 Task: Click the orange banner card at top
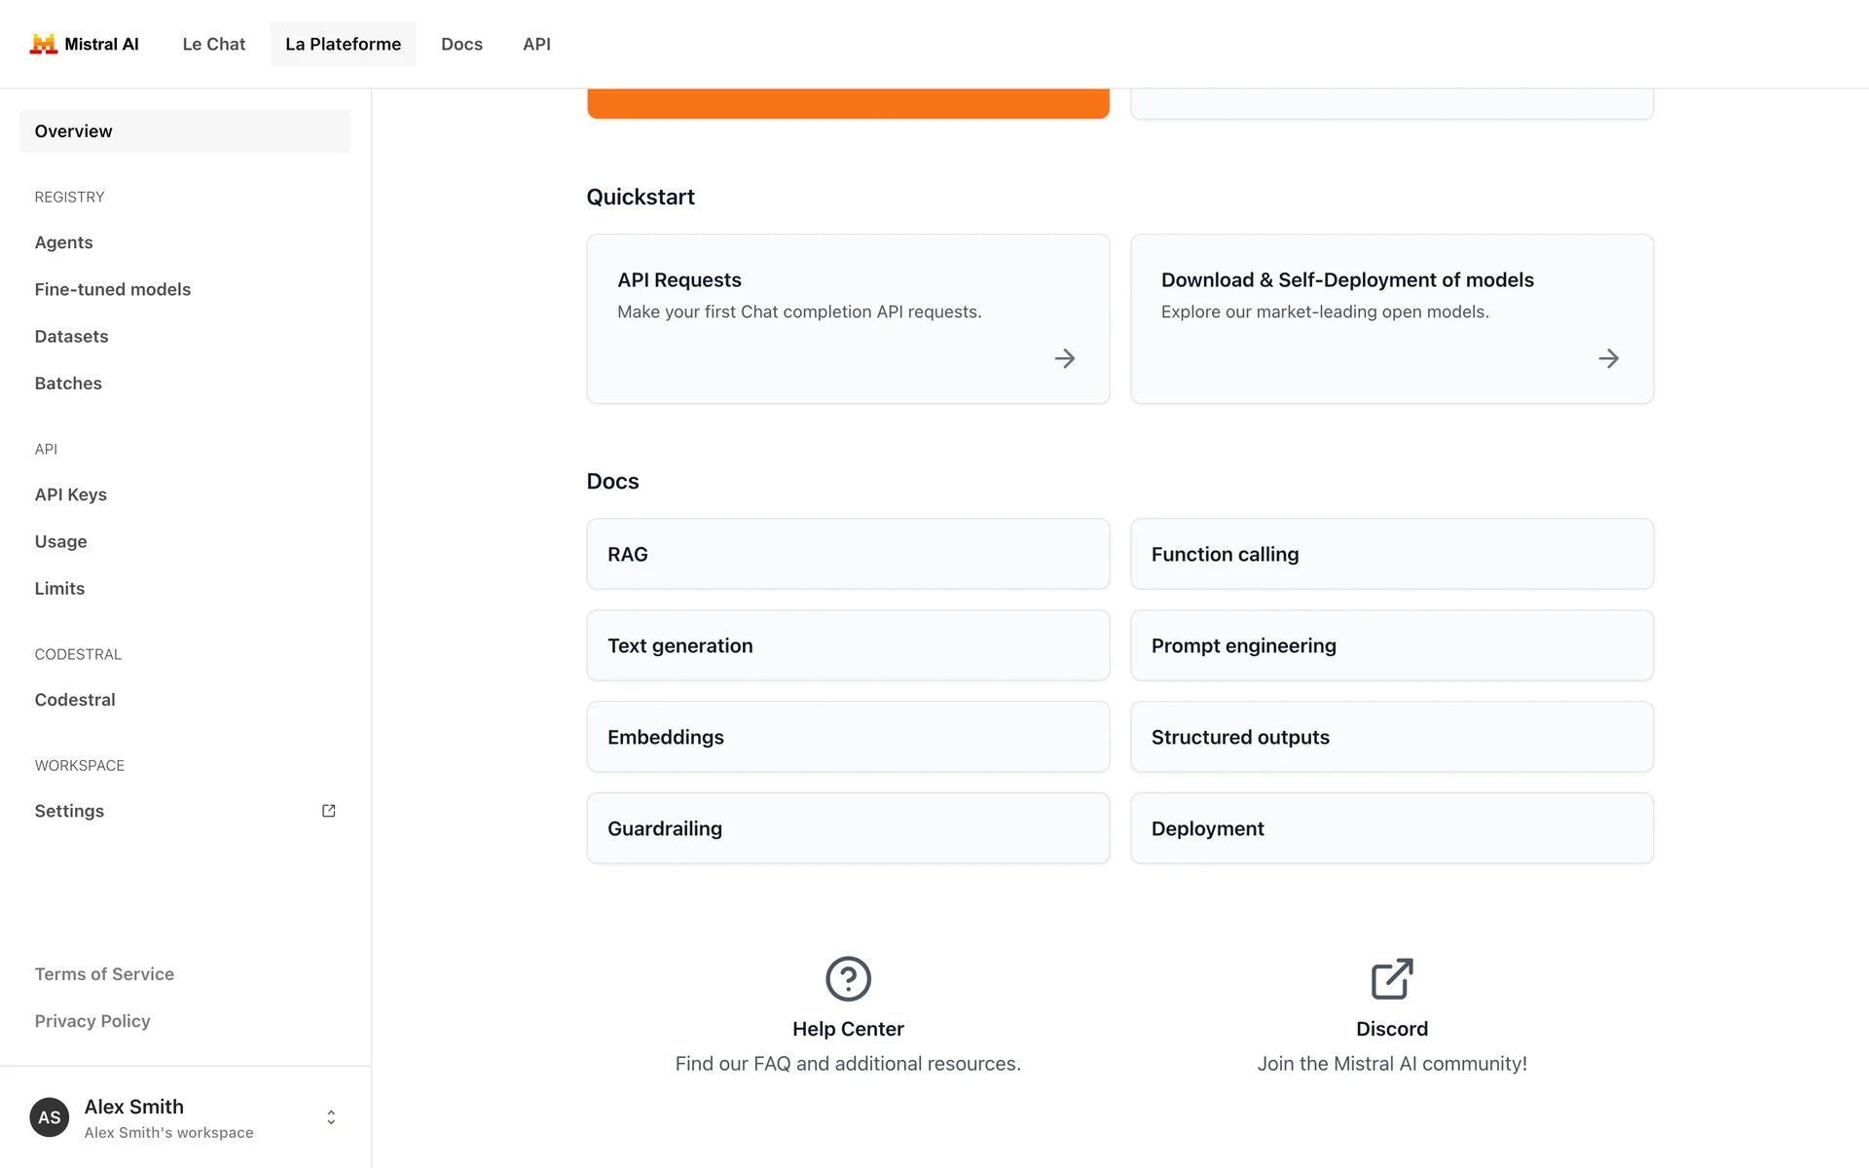[848, 103]
